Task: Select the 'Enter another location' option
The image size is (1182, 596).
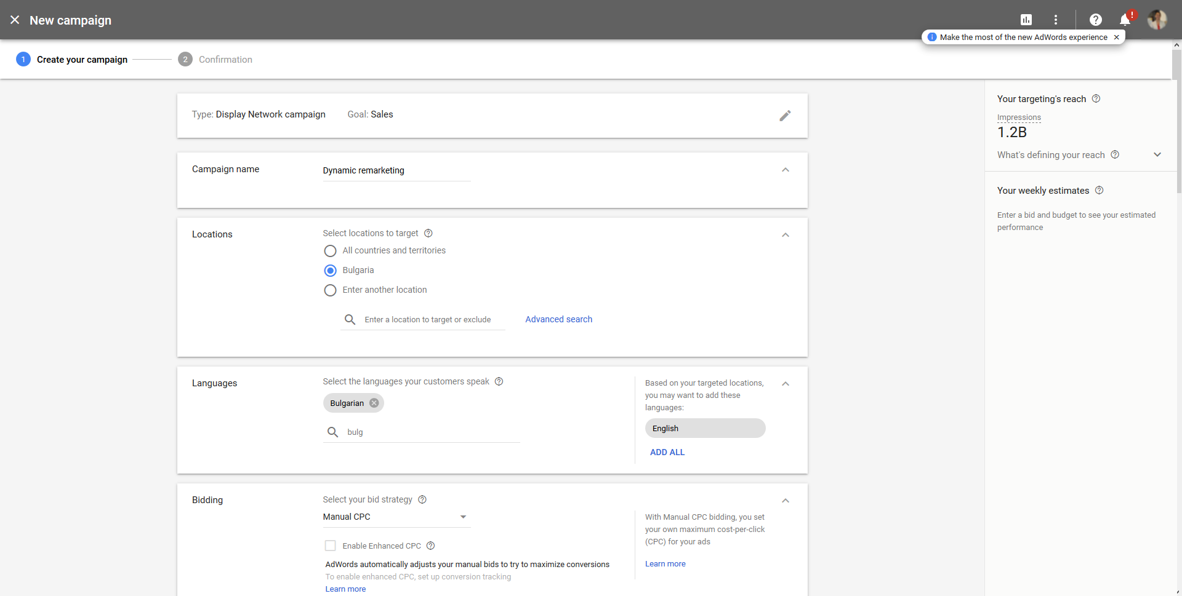Action: click(330, 290)
